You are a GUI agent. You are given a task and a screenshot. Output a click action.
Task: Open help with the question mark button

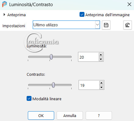tap(99, 116)
